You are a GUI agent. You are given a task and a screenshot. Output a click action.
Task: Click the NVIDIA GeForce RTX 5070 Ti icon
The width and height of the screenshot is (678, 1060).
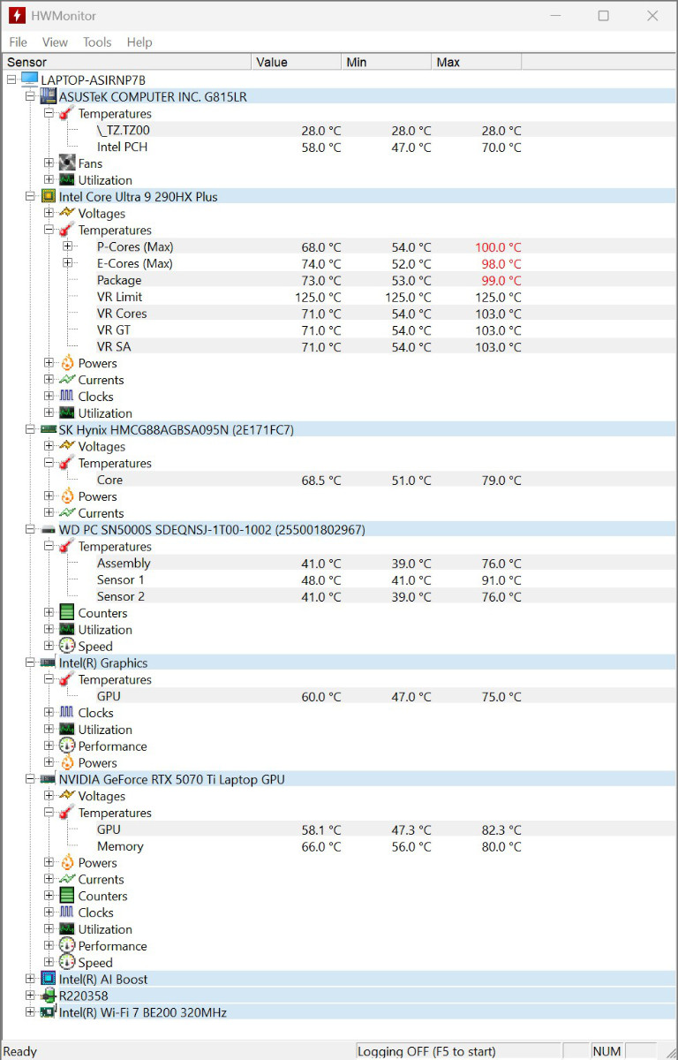click(49, 779)
